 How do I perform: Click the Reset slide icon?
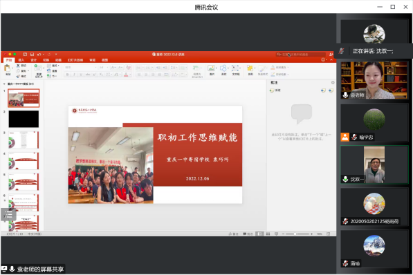point(49,70)
